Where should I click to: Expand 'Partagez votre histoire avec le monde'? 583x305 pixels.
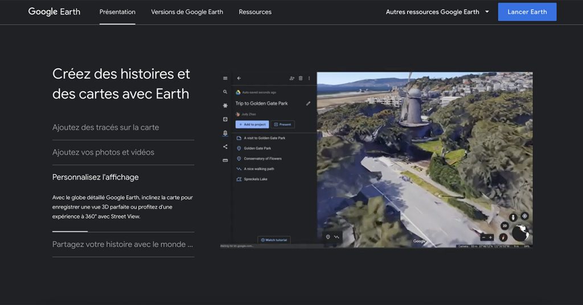[x=122, y=245]
